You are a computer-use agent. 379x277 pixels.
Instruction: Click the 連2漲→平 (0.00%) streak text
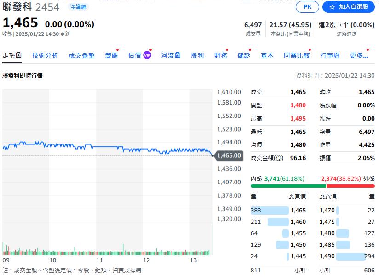point(347,25)
